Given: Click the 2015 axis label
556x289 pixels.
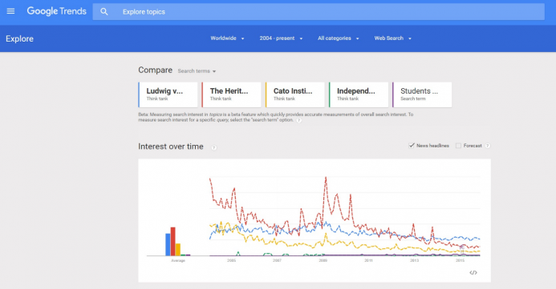Looking at the screenshot, I should point(460,260).
